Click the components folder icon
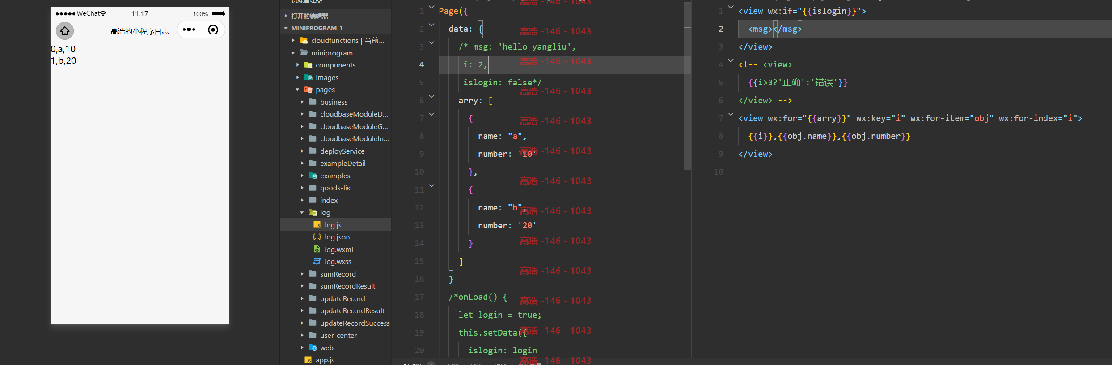The image size is (1112, 365). [309, 65]
